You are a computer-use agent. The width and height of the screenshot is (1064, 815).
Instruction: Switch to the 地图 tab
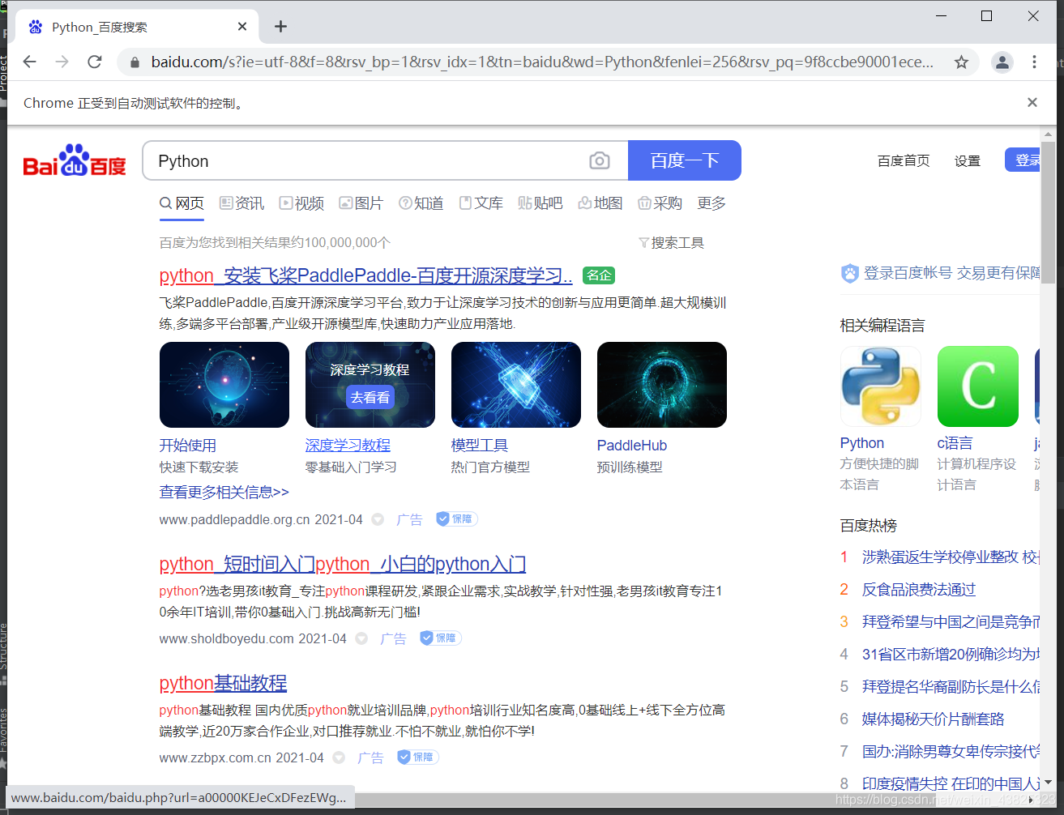(x=600, y=203)
